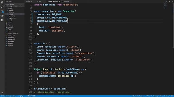Open yarn.lock in the explorer

click(10, 46)
